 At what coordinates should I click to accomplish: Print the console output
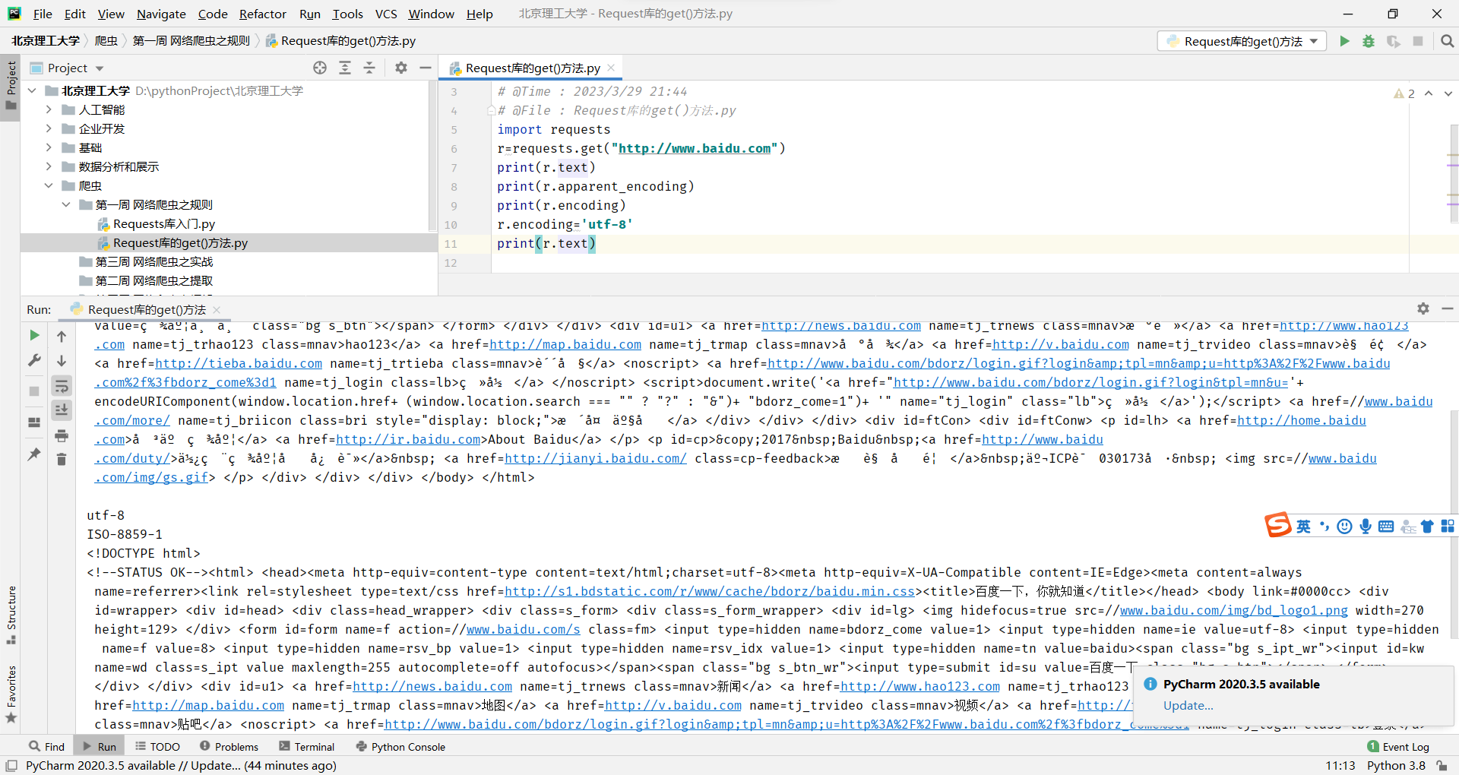[62, 435]
